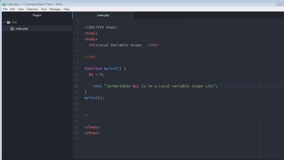Click line number 14 in gutter

click(77, 98)
